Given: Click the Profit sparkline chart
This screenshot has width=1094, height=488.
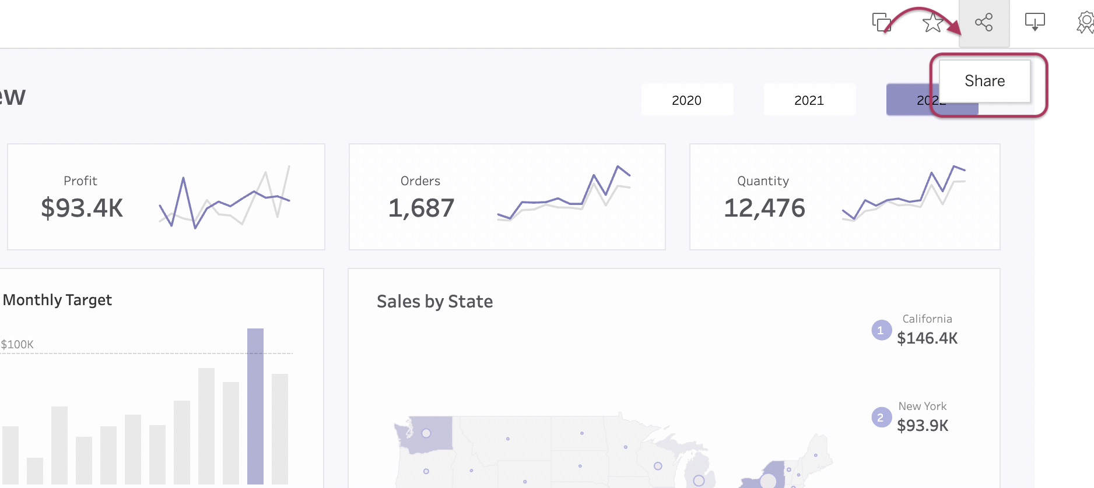Looking at the screenshot, I should point(225,197).
